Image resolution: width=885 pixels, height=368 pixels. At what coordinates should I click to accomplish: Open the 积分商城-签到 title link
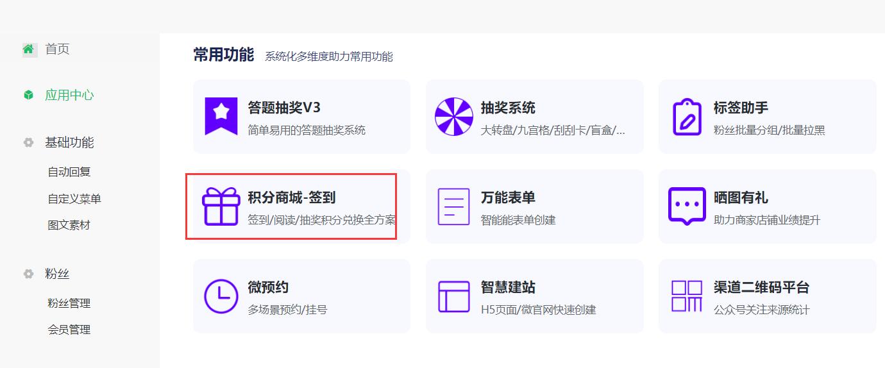(x=292, y=197)
